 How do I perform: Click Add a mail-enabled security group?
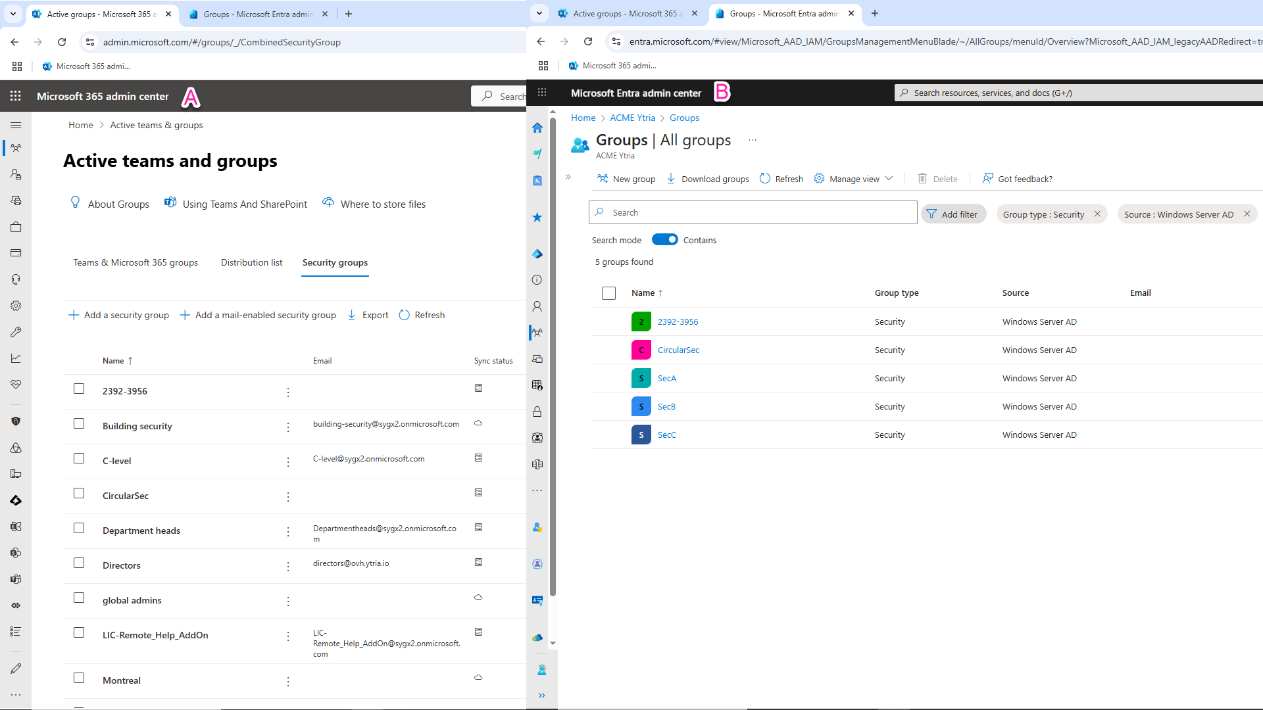click(258, 315)
